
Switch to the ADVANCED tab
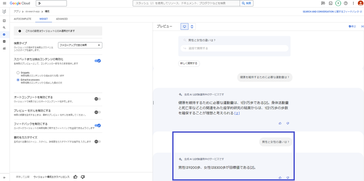pyautogui.click(x=62, y=19)
